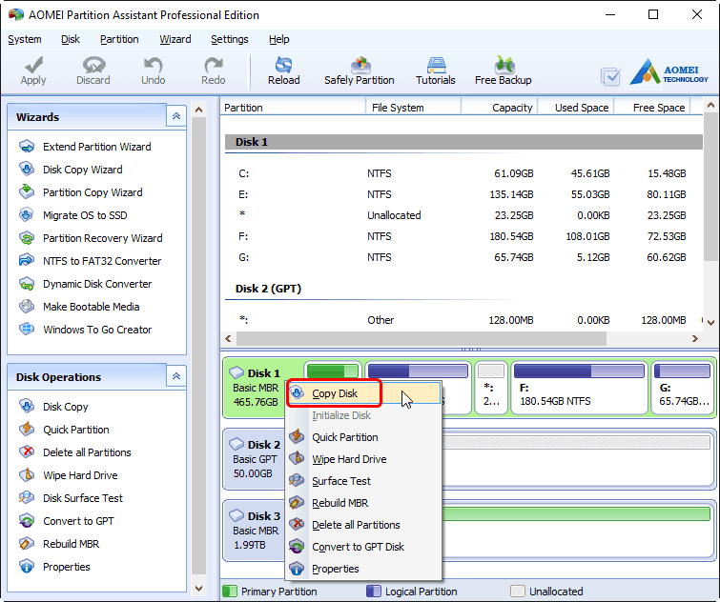Open Windows To Go Creator
Screen dimensions: 720x602
point(97,330)
